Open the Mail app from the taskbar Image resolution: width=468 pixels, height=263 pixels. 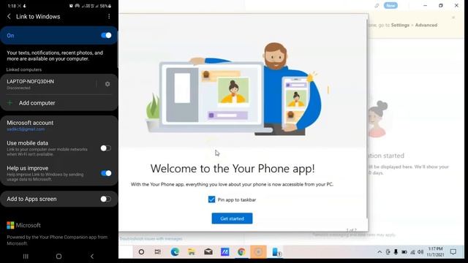(208, 252)
